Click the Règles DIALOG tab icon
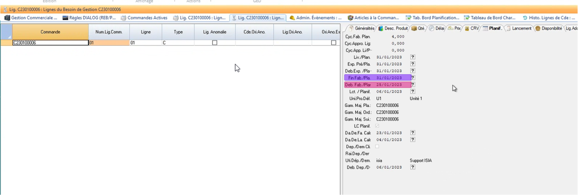 (x=65, y=18)
